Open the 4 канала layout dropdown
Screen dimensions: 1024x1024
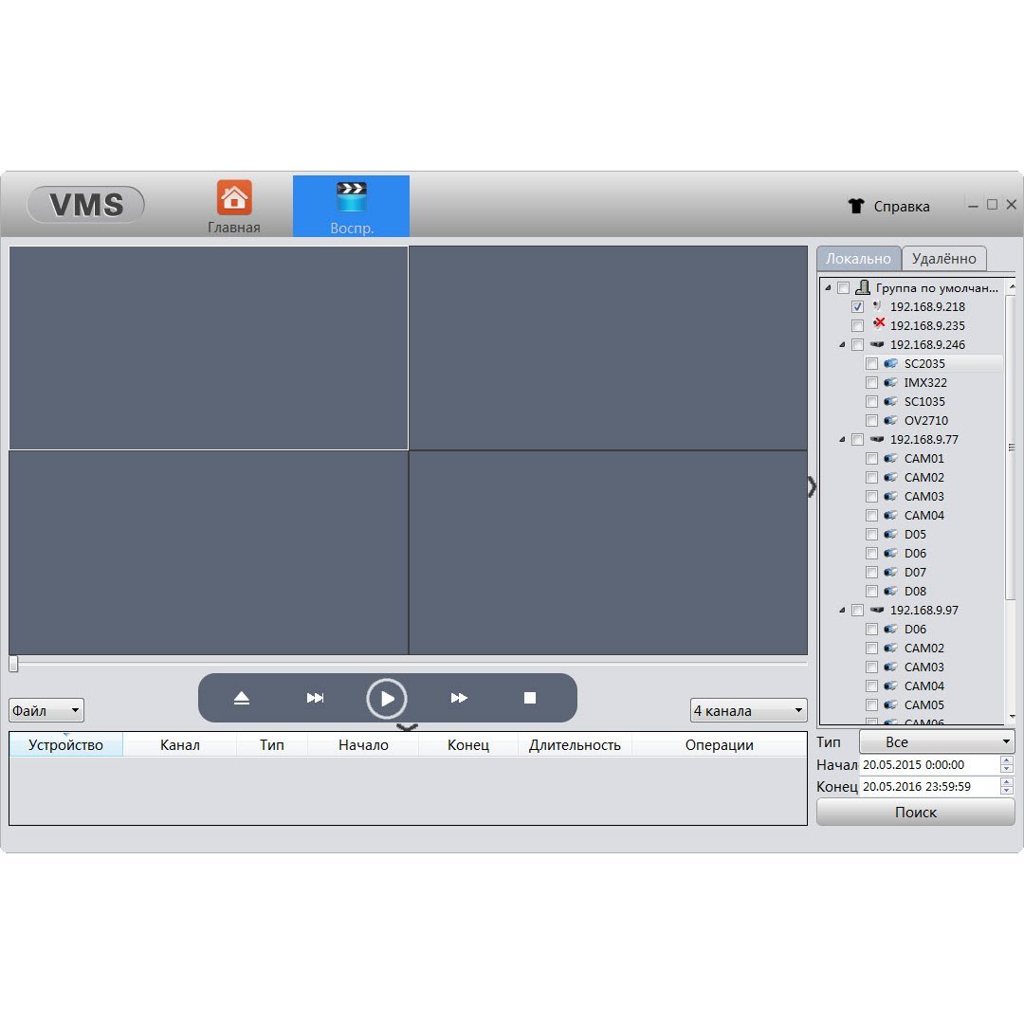click(748, 710)
